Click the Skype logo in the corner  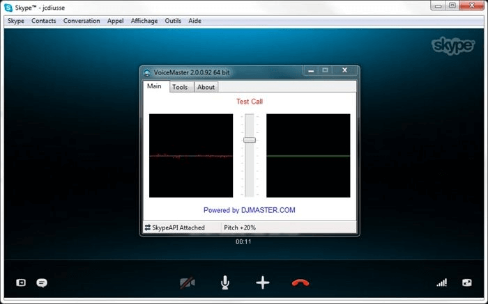(x=454, y=47)
